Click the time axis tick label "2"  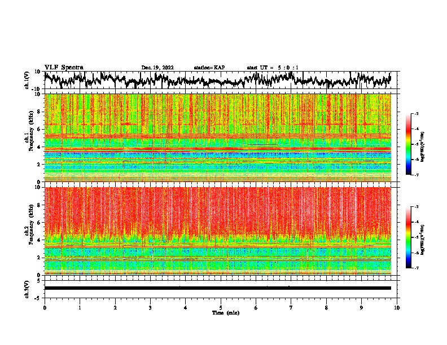(x=115, y=308)
